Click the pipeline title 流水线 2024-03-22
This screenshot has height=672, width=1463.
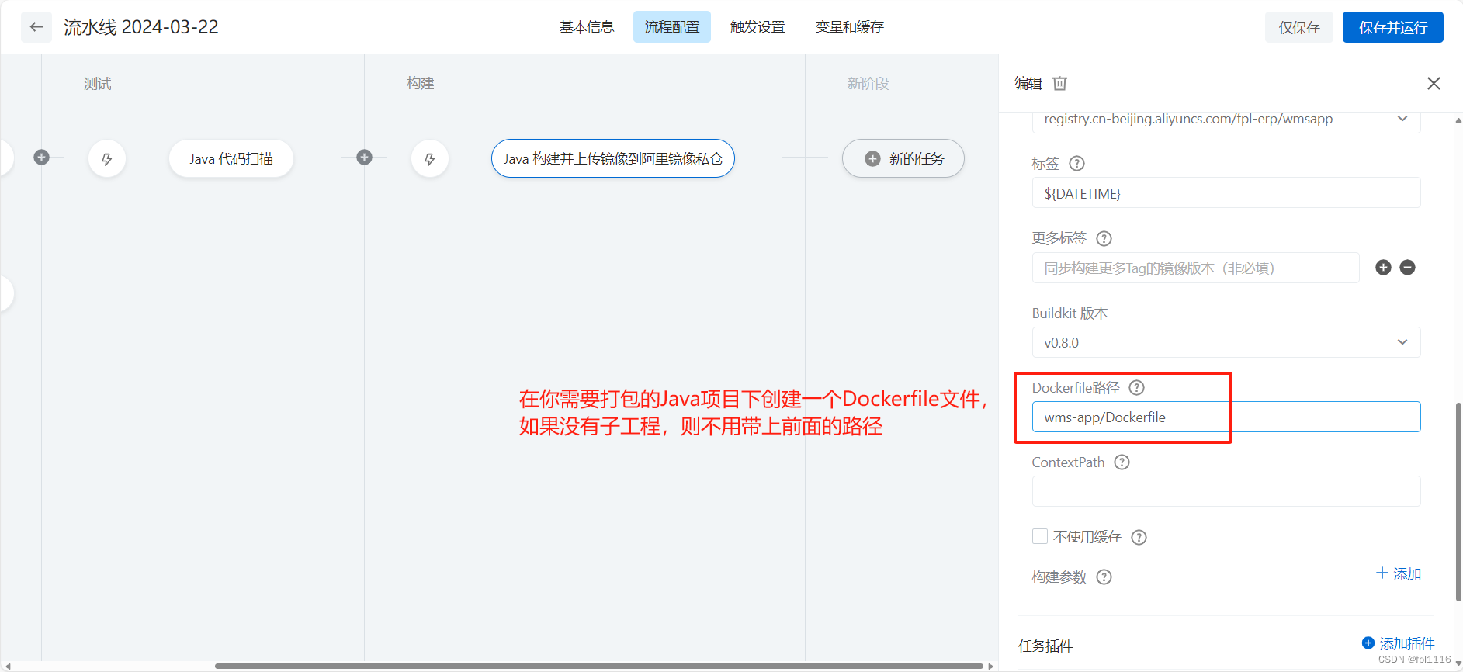click(x=141, y=27)
